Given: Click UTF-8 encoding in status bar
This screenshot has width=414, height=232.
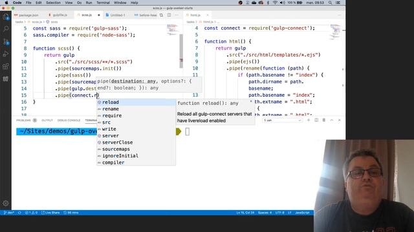Looking at the screenshot, I should pyautogui.click(x=279, y=213).
